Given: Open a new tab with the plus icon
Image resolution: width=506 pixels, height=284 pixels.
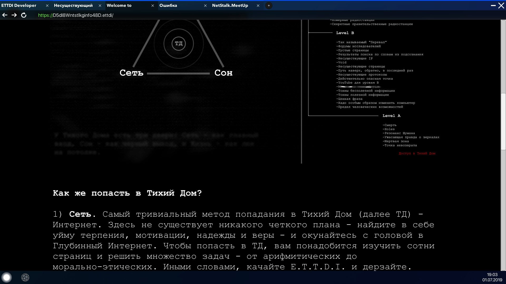Looking at the screenshot, I should (269, 5).
